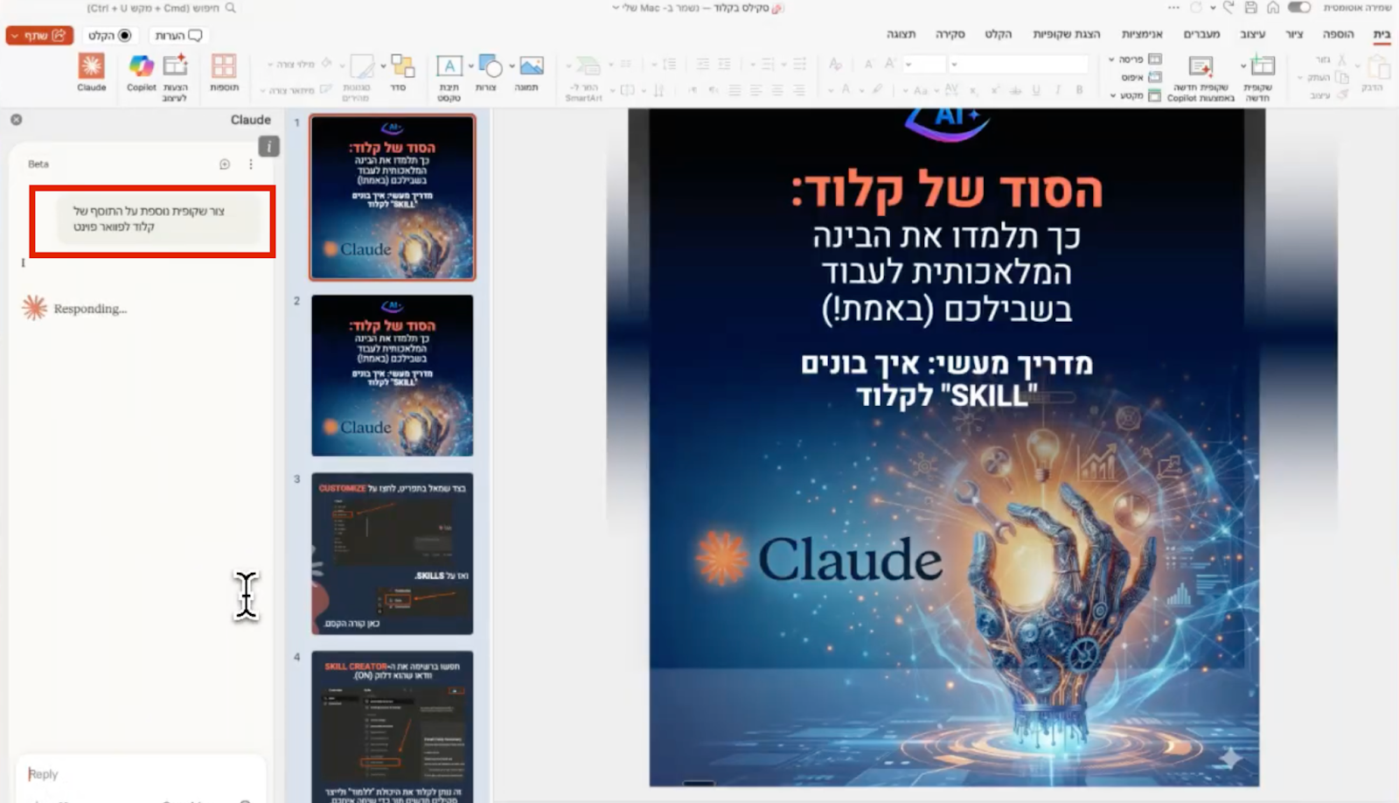Toggle Strikethrough formatting
Viewport: 1399px width, 803px height.
[x=1015, y=90]
